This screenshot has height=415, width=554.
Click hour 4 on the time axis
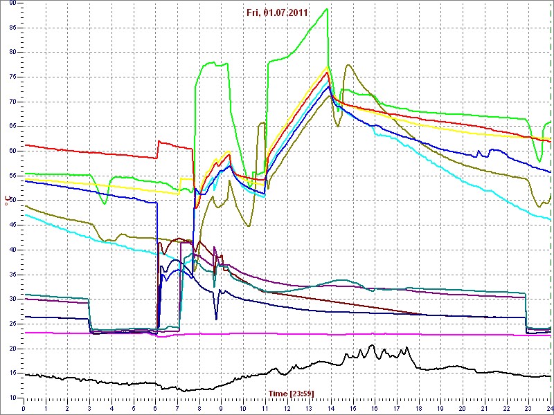(111, 409)
